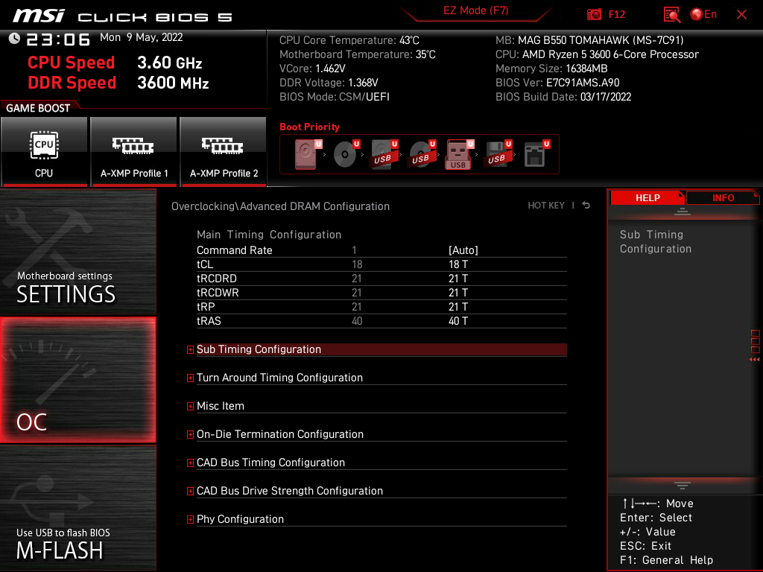Click the CPU Speed 3.60 GHz readout
Image resolution: width=763 pixels, height=572 pixels.
[115, 63]
